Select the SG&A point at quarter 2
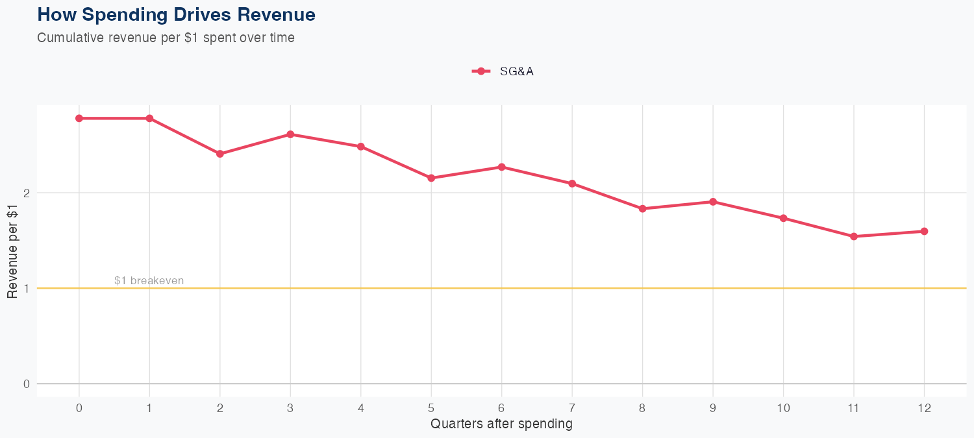This screenshot has width=974, height=438. [x=220, y=154]
